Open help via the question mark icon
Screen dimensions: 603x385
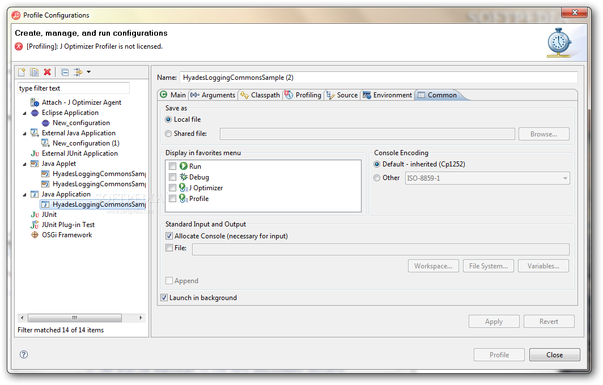click(x=24, y=354)
